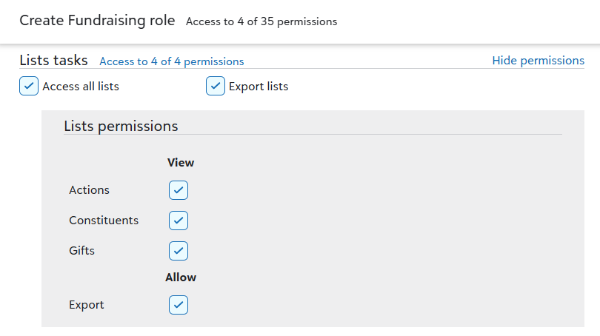This screenshot has width=600, height=336.
Task: Click the Constituents row label
Action: point(104,221)
